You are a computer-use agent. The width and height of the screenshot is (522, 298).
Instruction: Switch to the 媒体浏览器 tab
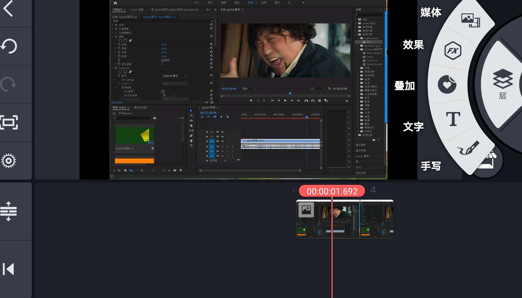(x=140, y=108)
